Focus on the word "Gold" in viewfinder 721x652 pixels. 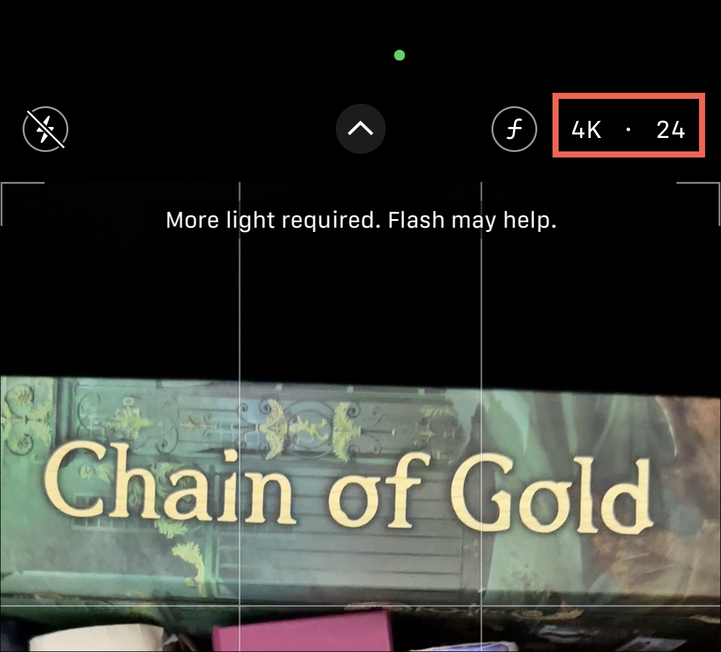551,493
